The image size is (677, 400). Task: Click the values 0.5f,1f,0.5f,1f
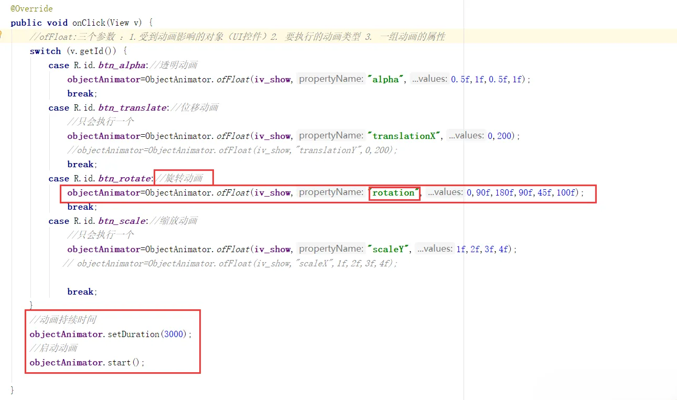point(487,79)
